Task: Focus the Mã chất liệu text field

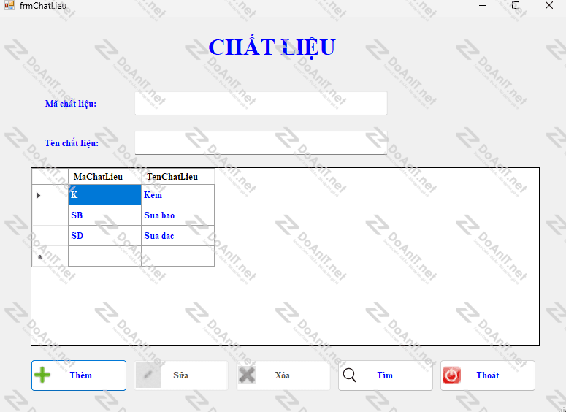Action: click(261, 103)
